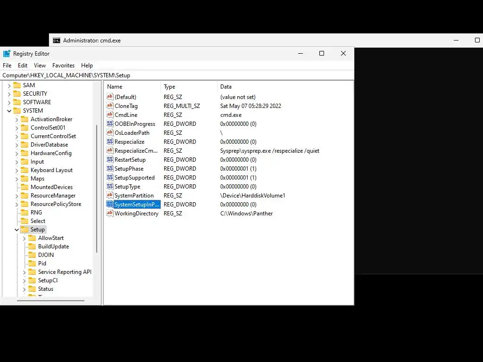The height and width of the screenshot is (362, 483).
Task: Click the OsLoaderPath string icon
Action: point(109,132)
